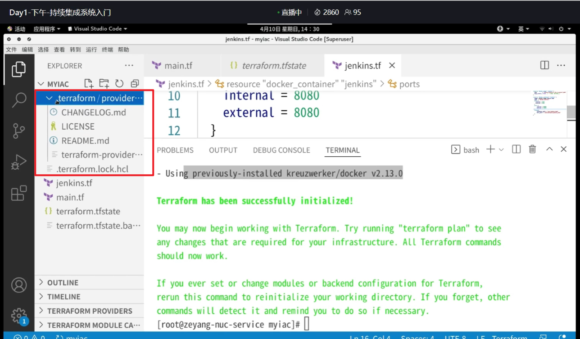Collapse the MYIAC folder section
The image size is (580, 339).
tap(41, 84)
